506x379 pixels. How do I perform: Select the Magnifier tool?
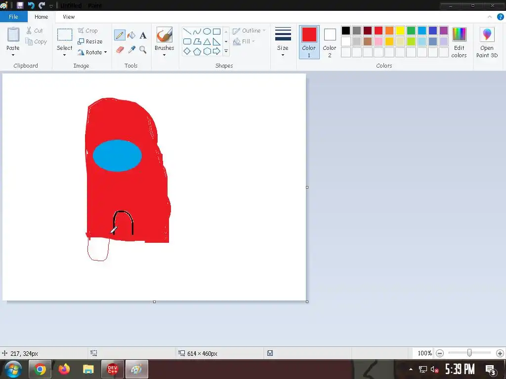coord(143,50)
